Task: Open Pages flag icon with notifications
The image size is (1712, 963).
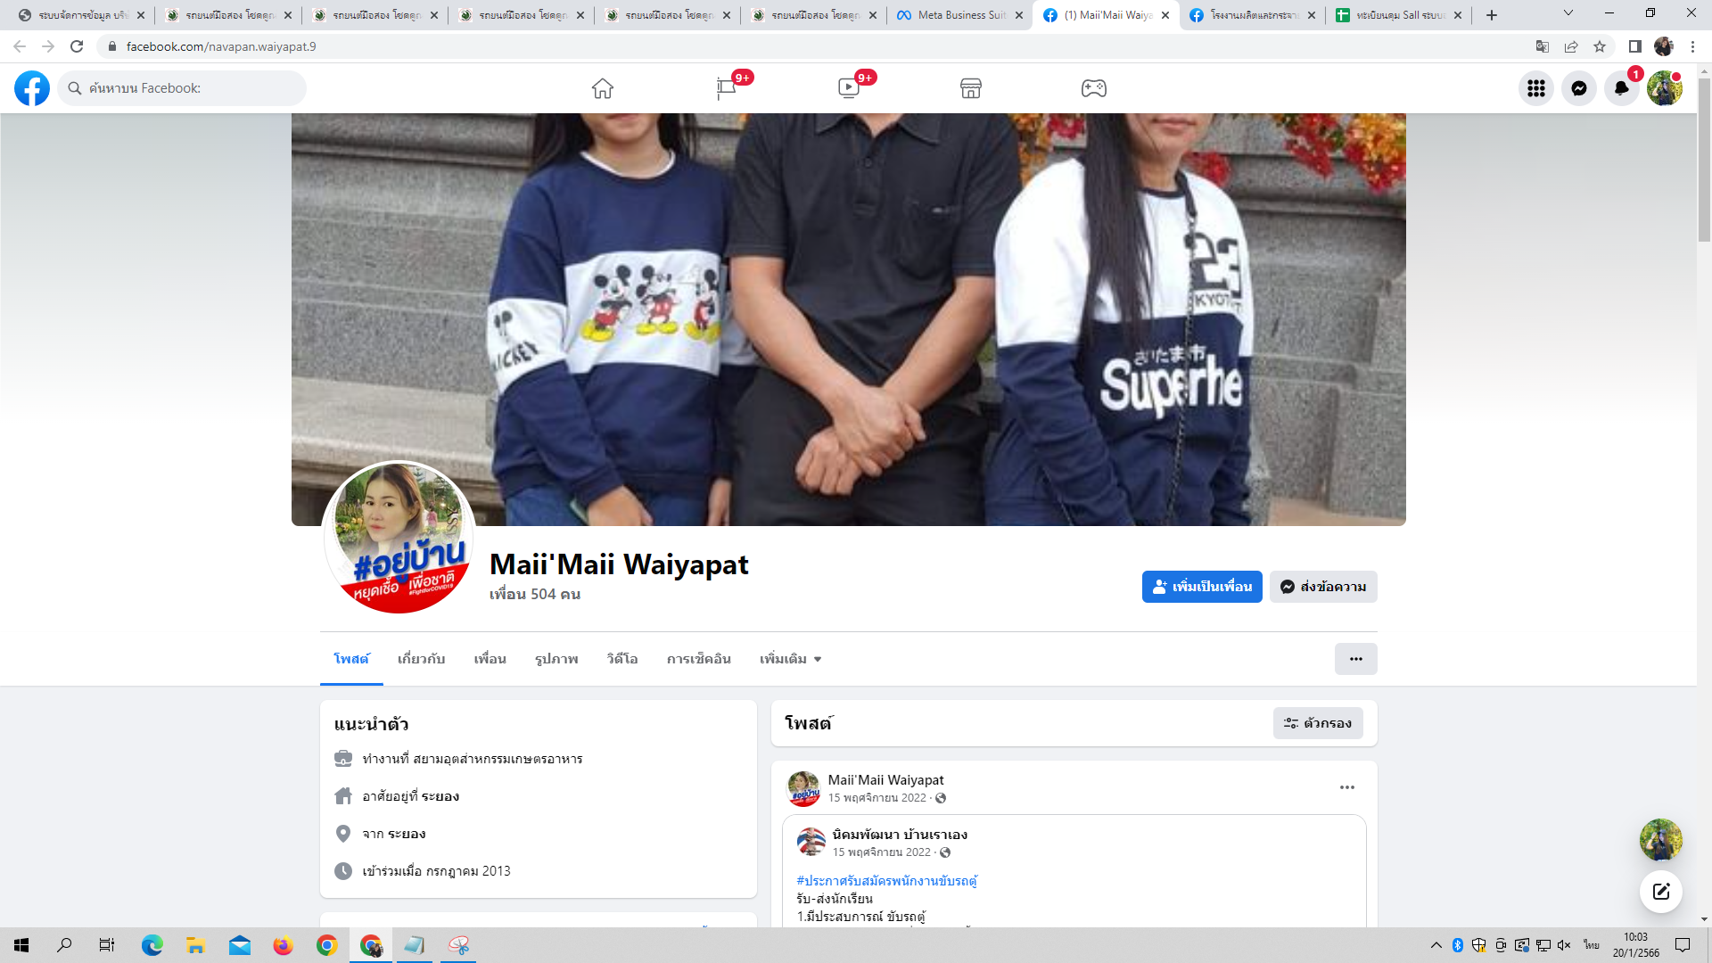Action: coord(726,88)
